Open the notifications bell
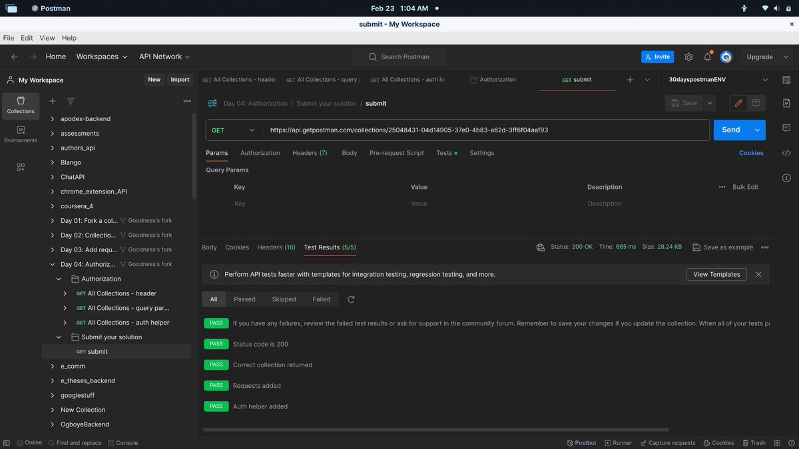Screen dimensions: 799x449 (707, 57)
